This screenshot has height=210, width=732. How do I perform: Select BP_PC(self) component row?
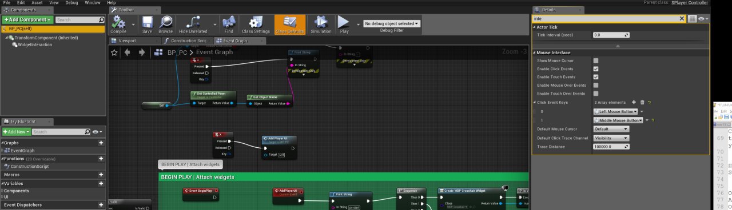click(53, 29)
